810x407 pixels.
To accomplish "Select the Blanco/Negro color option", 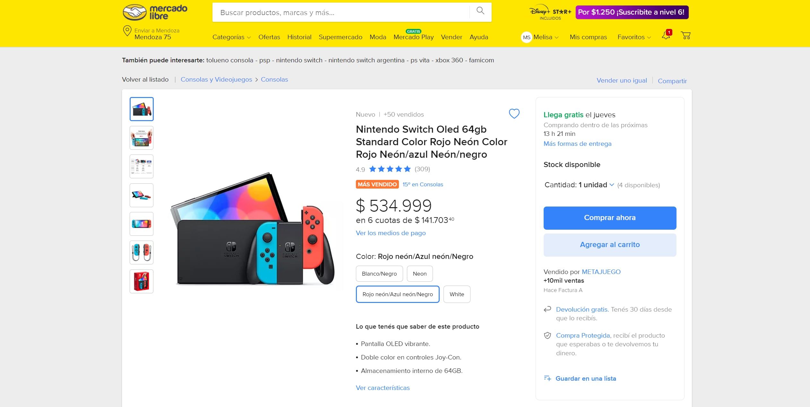I will 379,273.
